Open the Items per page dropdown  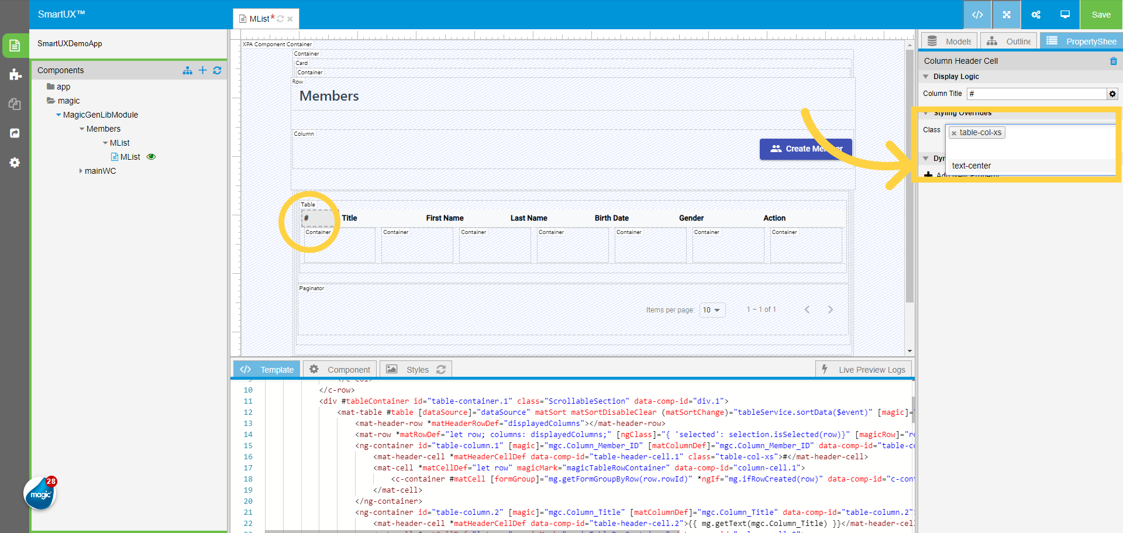coord(712,310)
